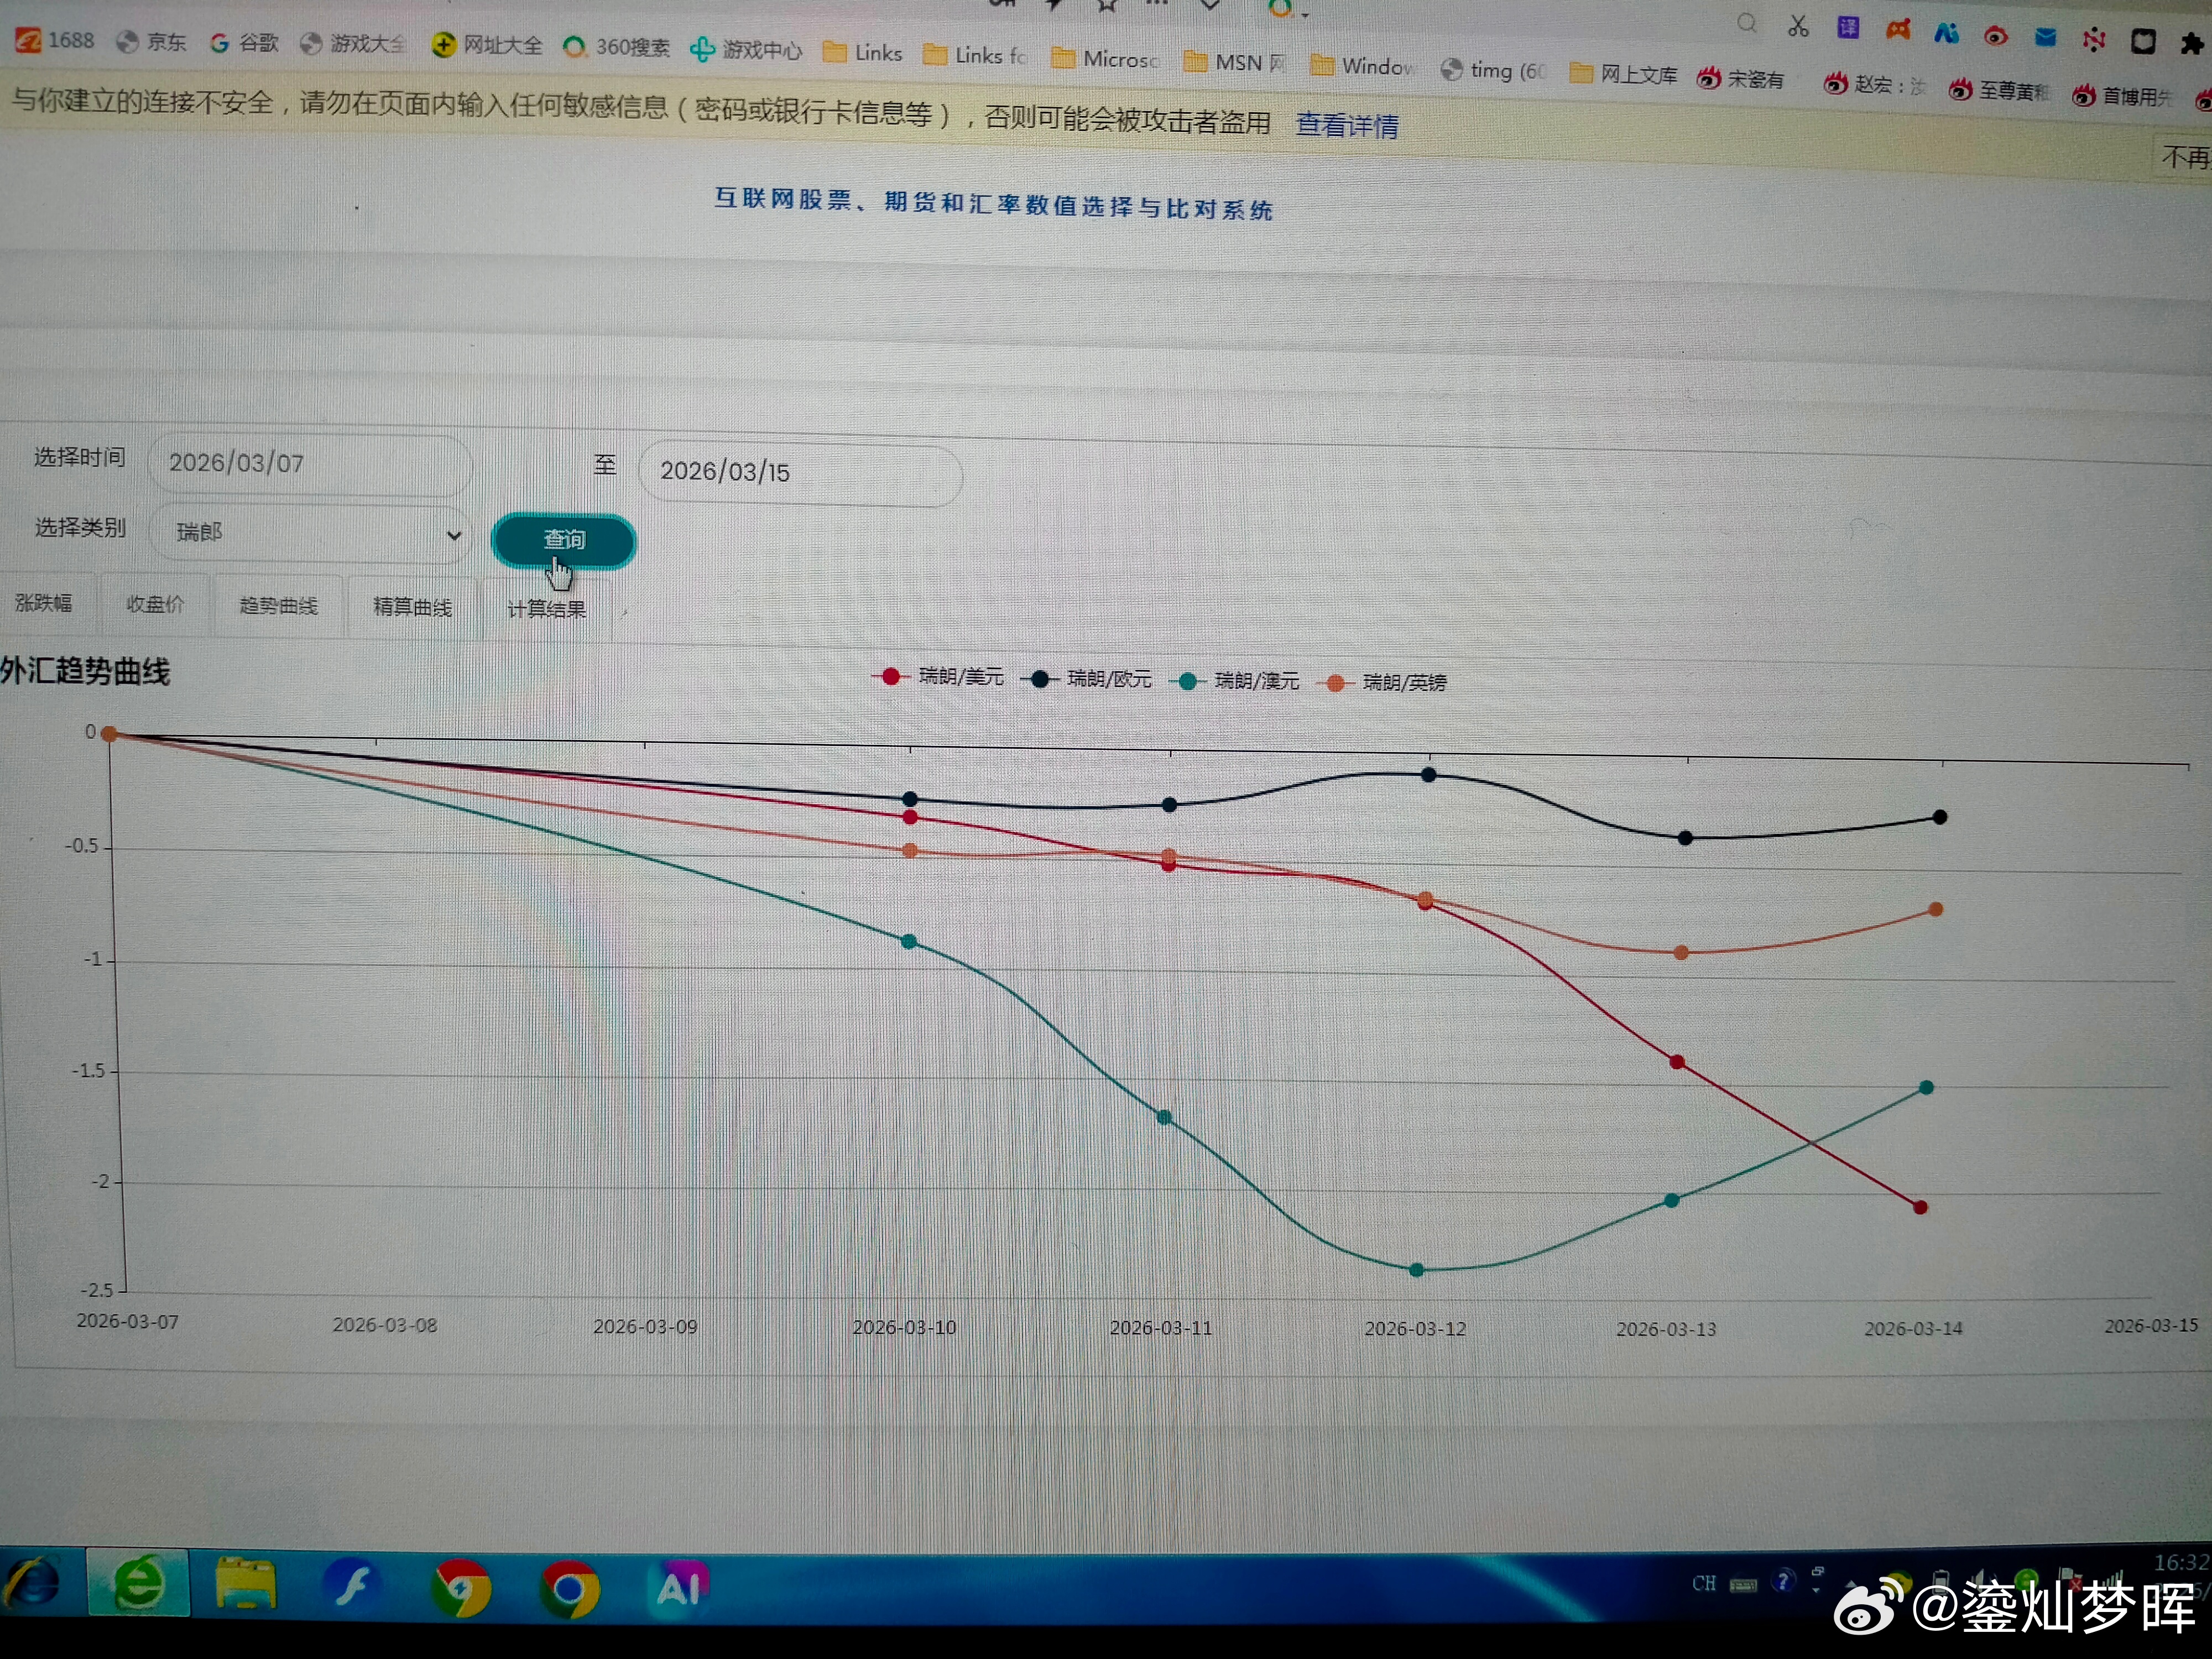Open the 360 browser taskbar icon
This screenshot has height=1659, width=2212.
tap(138, 1583)
